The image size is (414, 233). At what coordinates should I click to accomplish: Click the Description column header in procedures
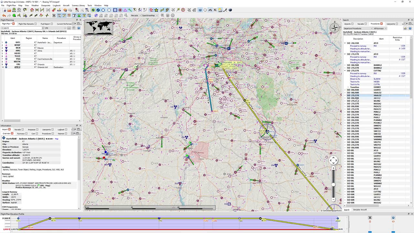tap(358, 39)
